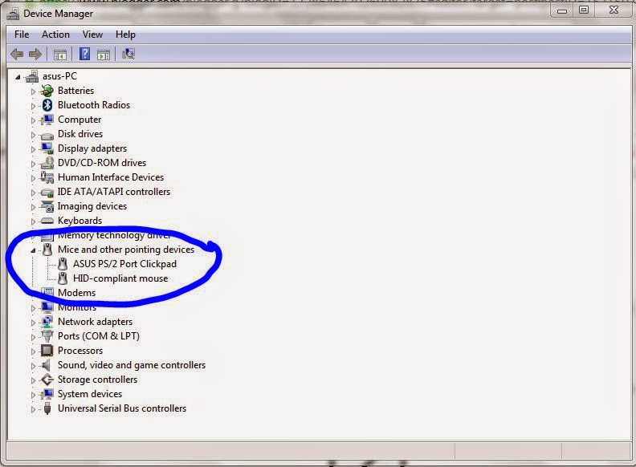The image size is (636, 467).
Task: Click the asus-PC root computer icon
Action: tap(32, 76)
